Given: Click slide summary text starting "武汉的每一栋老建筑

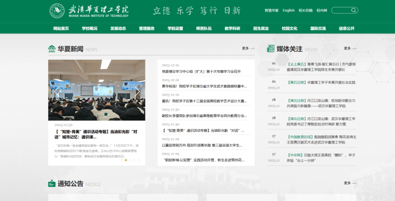Looking at the screenshot, I should click(97, 151).
